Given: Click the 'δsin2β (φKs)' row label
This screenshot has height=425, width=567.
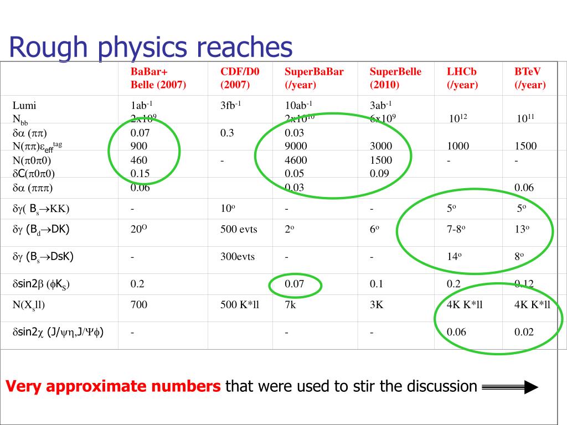Looking at the screenshot, I should click(x=41, y=284).
